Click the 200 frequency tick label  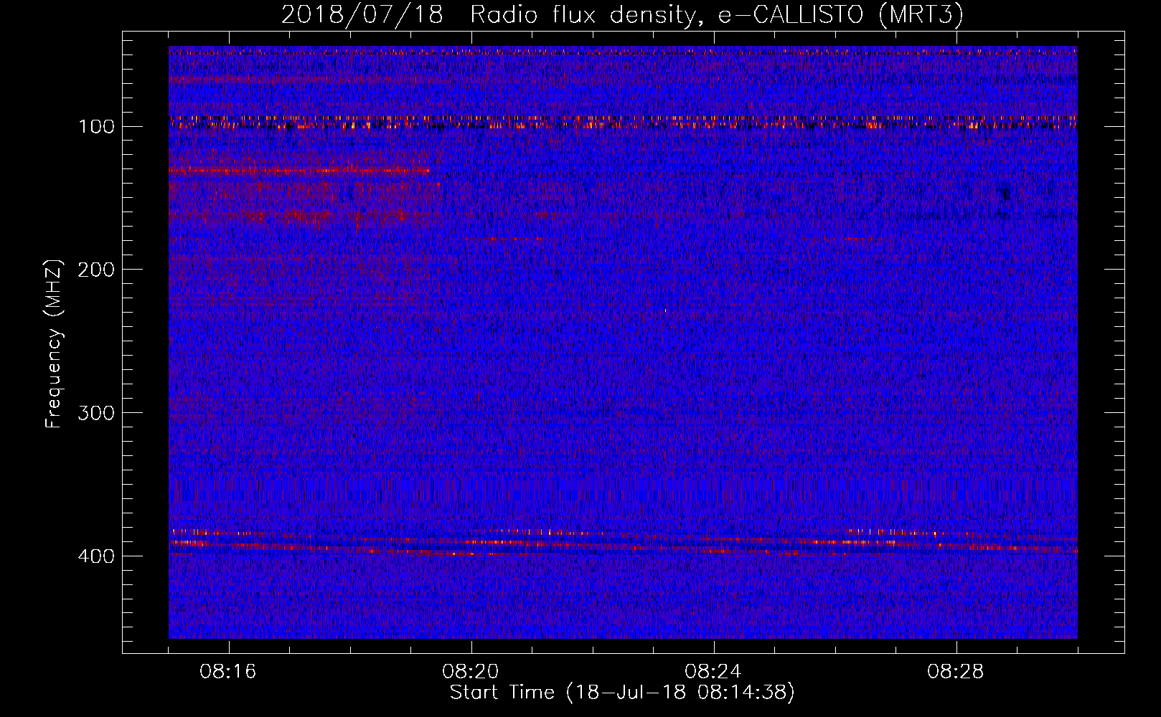(96, 270)
